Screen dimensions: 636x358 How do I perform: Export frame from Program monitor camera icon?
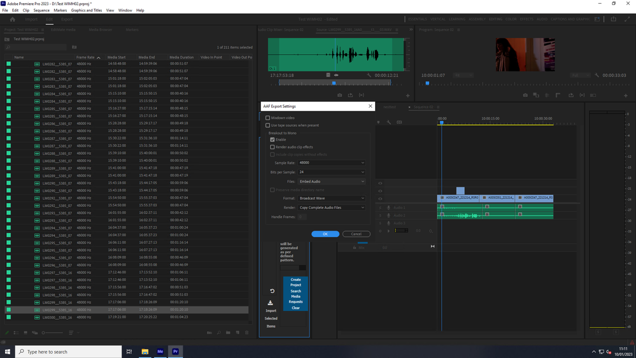pos(525,96)
